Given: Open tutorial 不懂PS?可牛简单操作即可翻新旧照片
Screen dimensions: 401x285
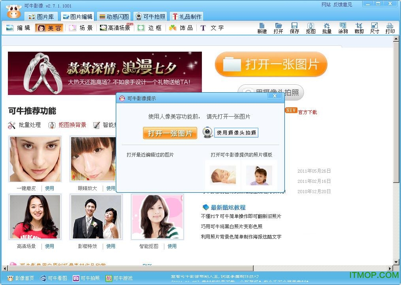Looking at the screenshot, I should (241, 216).
